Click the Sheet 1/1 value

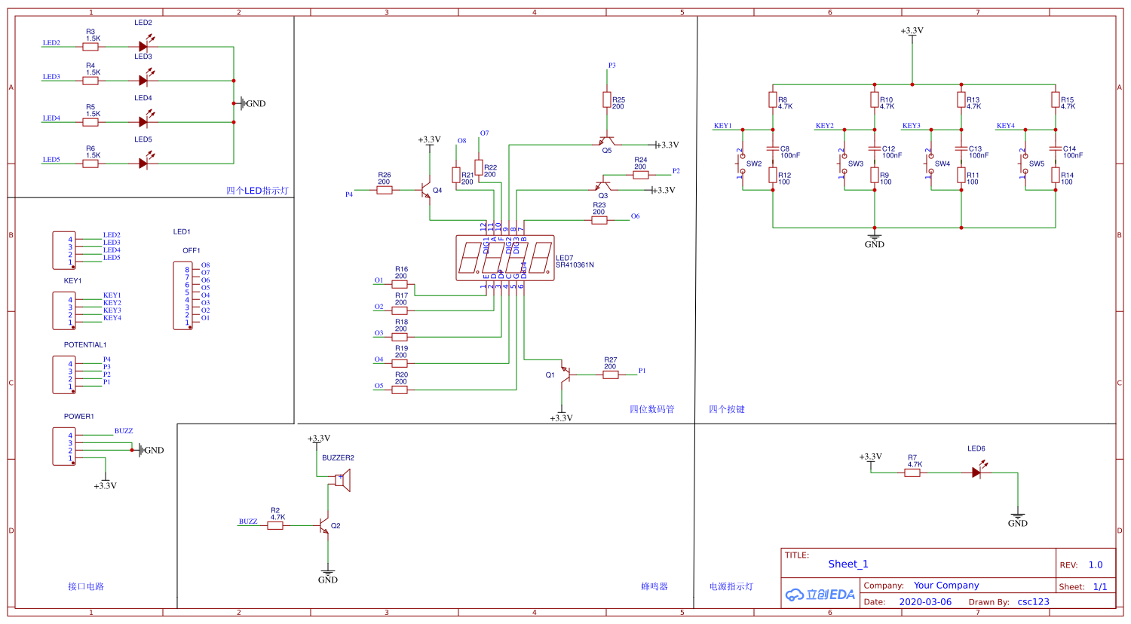[1100, 586]
